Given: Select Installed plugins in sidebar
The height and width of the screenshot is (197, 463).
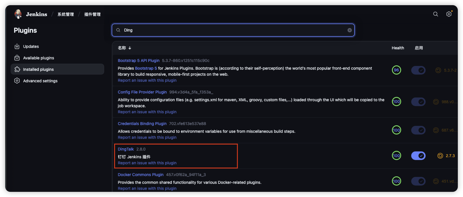Looking at the screenshot, I should point(57,69).
